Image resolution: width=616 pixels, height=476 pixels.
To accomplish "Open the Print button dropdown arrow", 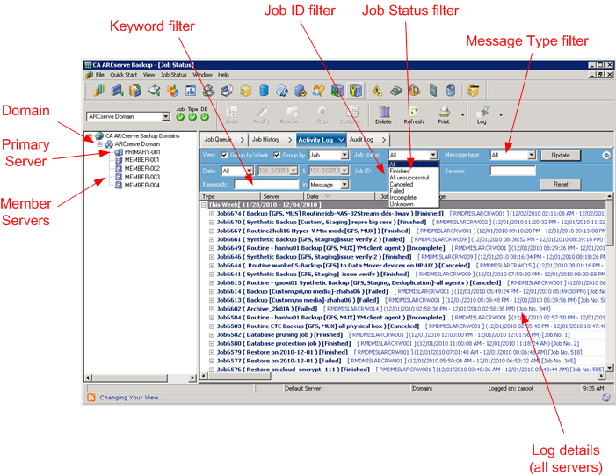I will (x=462, y=115).
